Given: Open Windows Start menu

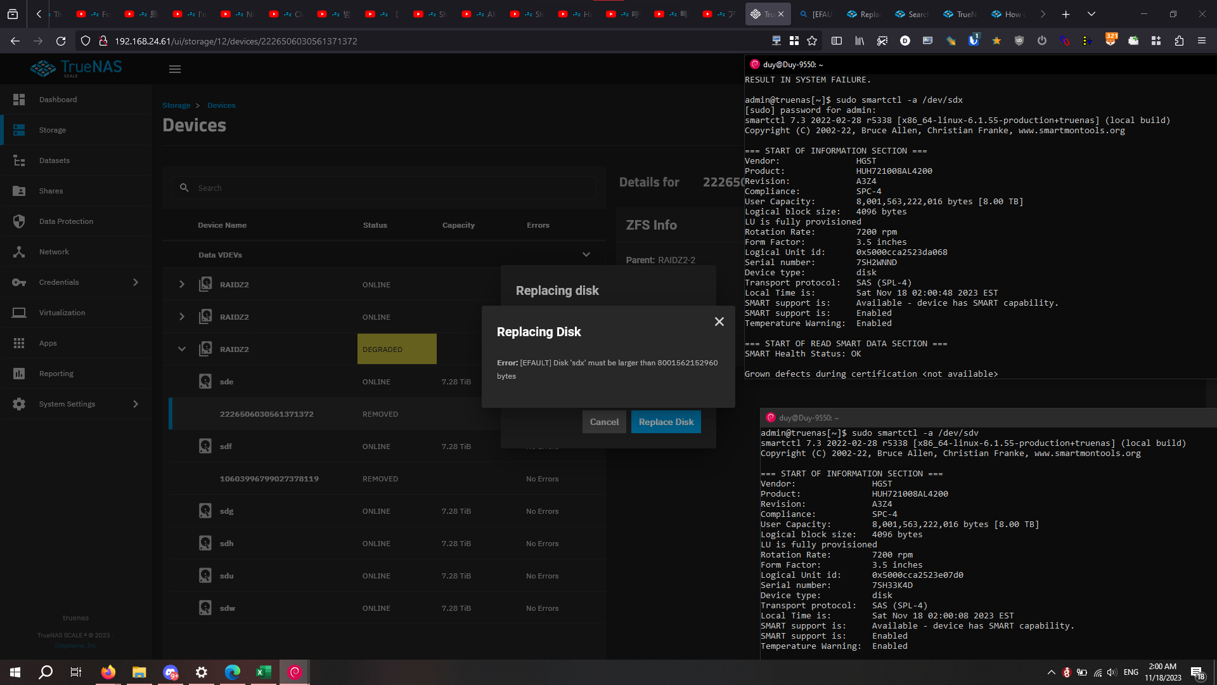Looking at the screenshot, I should coord(15,672).
